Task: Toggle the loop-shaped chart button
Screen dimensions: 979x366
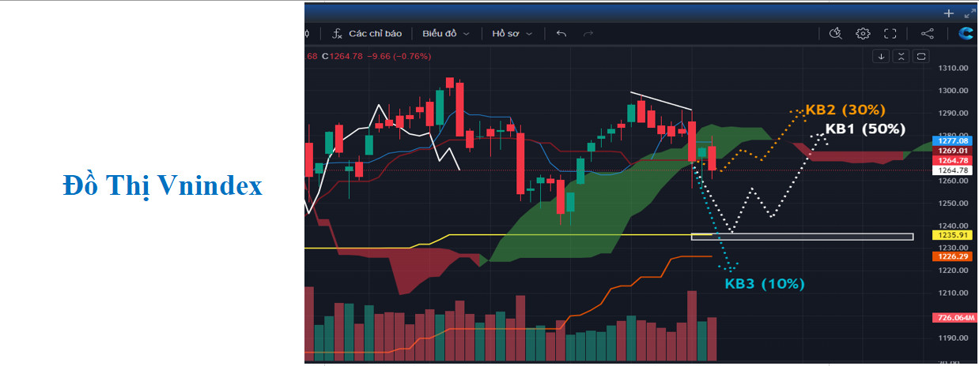Action: (x=921, y=56)
